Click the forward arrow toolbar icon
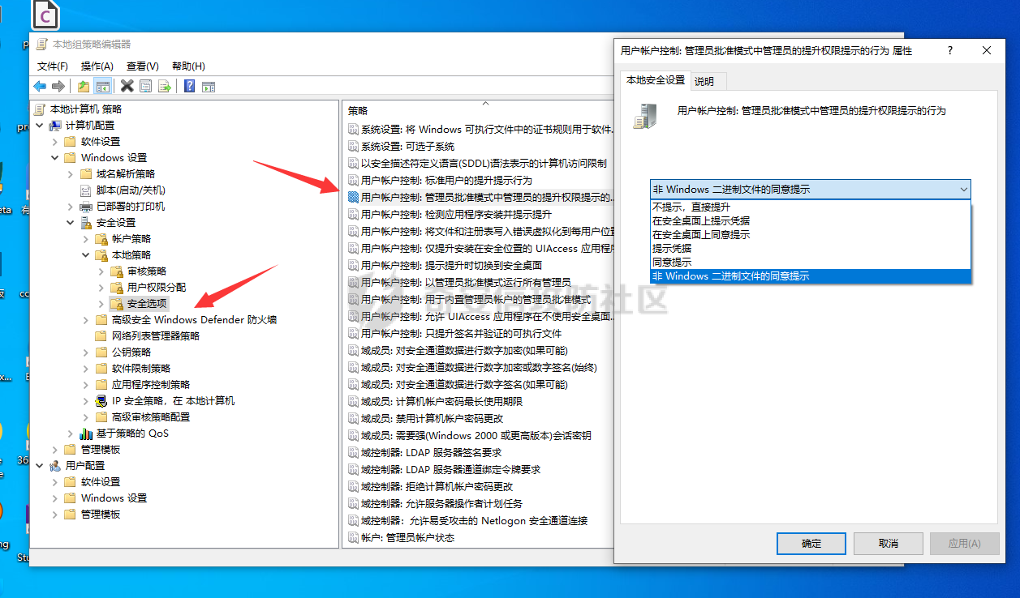Screen dimensions: 1020x598 (58, 86)
